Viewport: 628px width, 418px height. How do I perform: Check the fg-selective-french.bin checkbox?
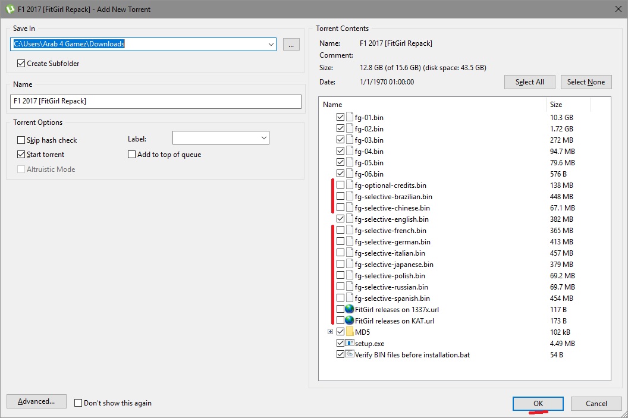pyautogui.click(x=340, y=230)
